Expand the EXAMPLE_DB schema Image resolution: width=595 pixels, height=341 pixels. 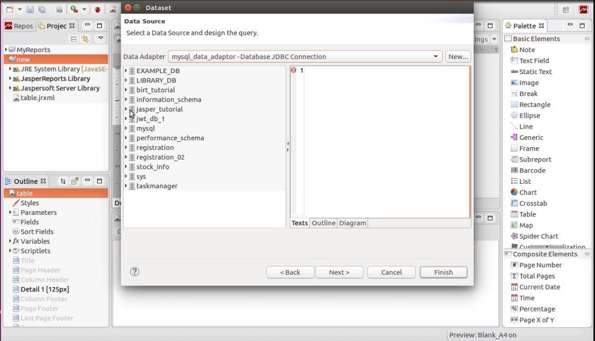pos(126,71)
